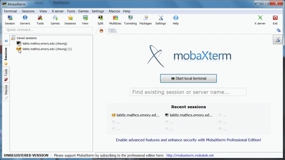Viewport: 285px width, 160px height.
Task: Switch to the Macros sidebar tab
Action: (6, 92)
